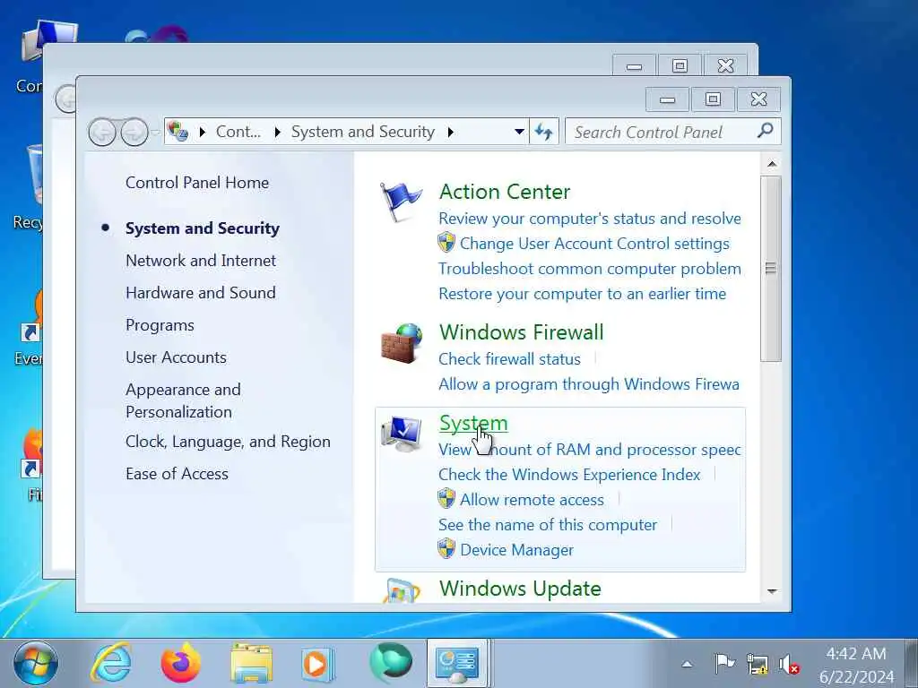Click Review your computer's status link
918x688 pixels.
(590, 219)
